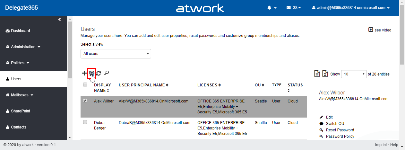Refresh the users list
This screenshot has height=150, width=405.
click(99, 73)
